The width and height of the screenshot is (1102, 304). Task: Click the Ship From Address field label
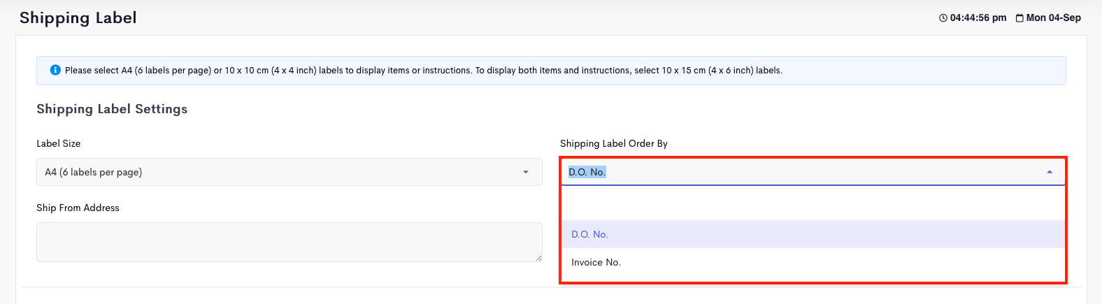tap(78, 208)
